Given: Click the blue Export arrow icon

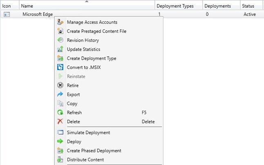Looking at the screenshot, I should tap(60, 94).
